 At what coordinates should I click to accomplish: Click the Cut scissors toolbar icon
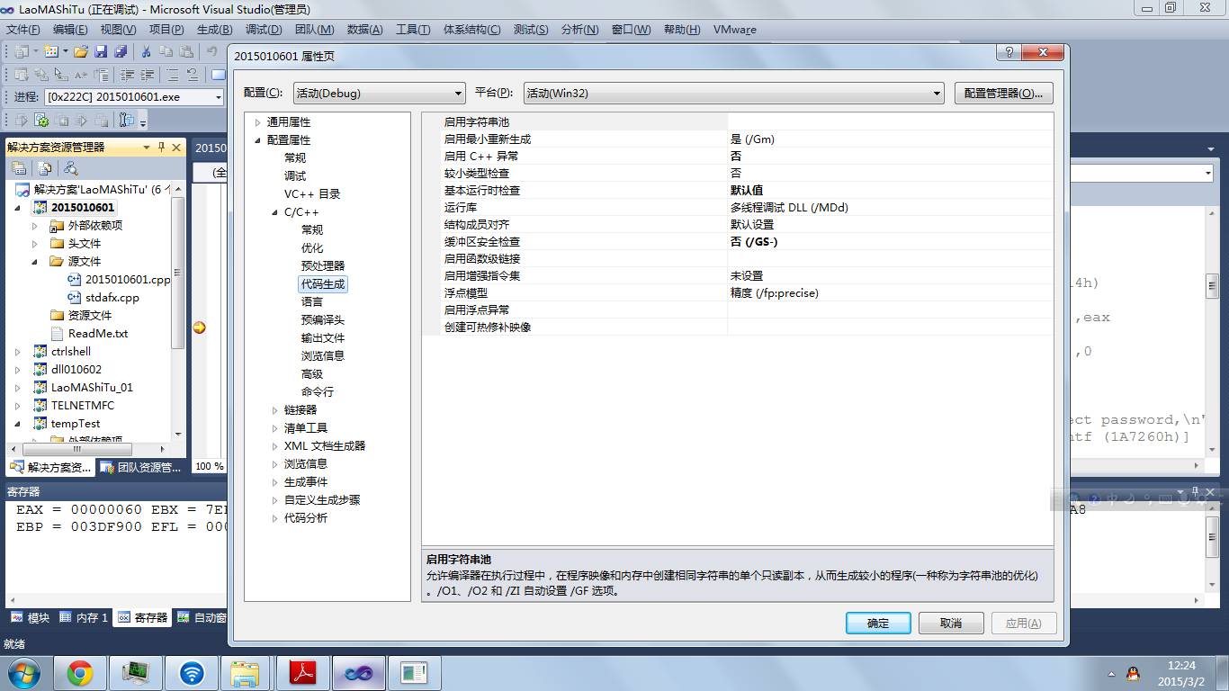146,51
